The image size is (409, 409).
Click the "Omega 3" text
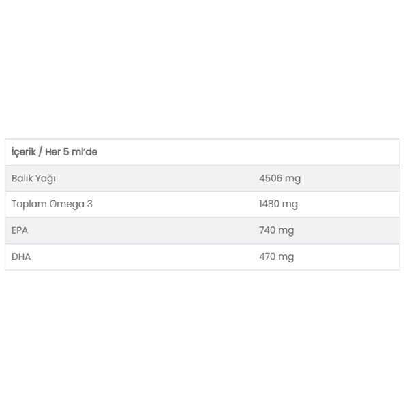pos(71,204)
